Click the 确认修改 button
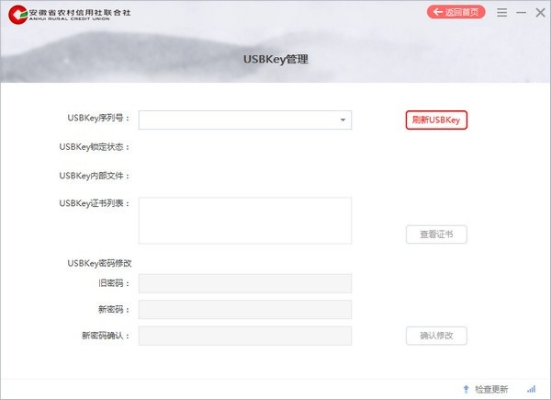 [x=436, y=336]
